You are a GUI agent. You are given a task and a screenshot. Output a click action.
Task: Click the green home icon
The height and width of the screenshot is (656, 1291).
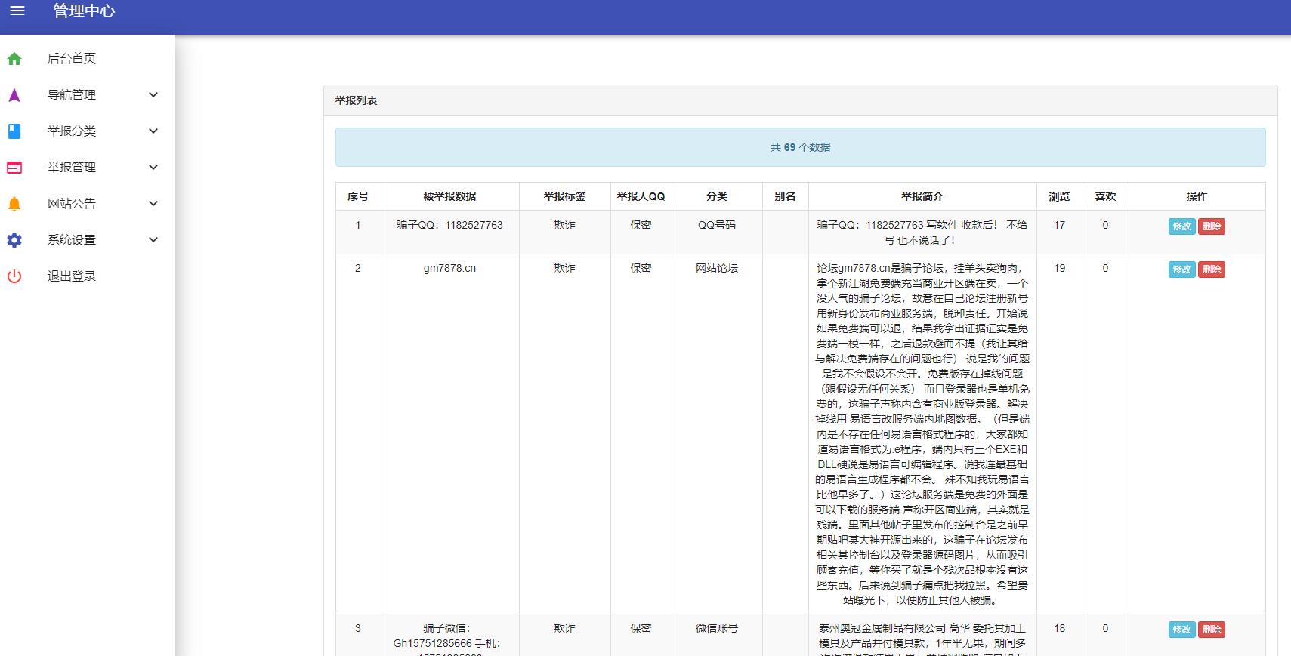coord(14,59)
